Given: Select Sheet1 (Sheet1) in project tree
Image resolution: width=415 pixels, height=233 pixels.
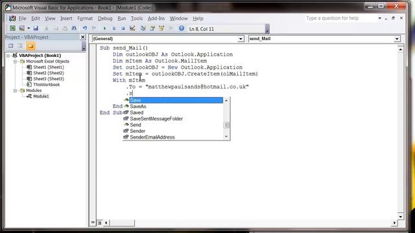Looking at the screenshot, I should point(49,67).
